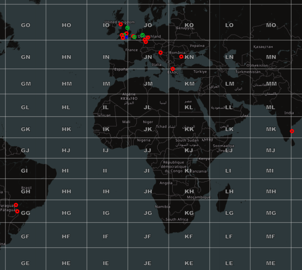Click the red marker near Ελλάς
Image resolution: width=302 pixels, height=270 pixels.
[173, 69]
